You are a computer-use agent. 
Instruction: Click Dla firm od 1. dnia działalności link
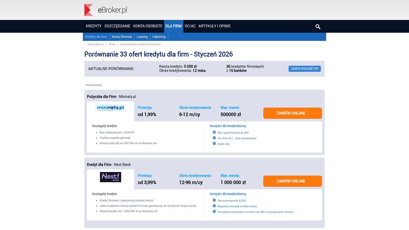[237, 138]
